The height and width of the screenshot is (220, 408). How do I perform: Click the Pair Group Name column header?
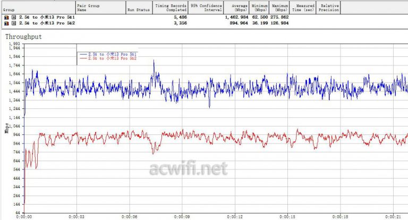(x=100, y=7)
